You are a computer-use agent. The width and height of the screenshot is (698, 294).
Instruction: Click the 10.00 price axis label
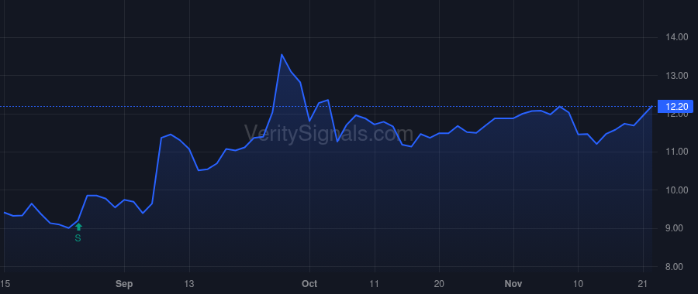676,190
